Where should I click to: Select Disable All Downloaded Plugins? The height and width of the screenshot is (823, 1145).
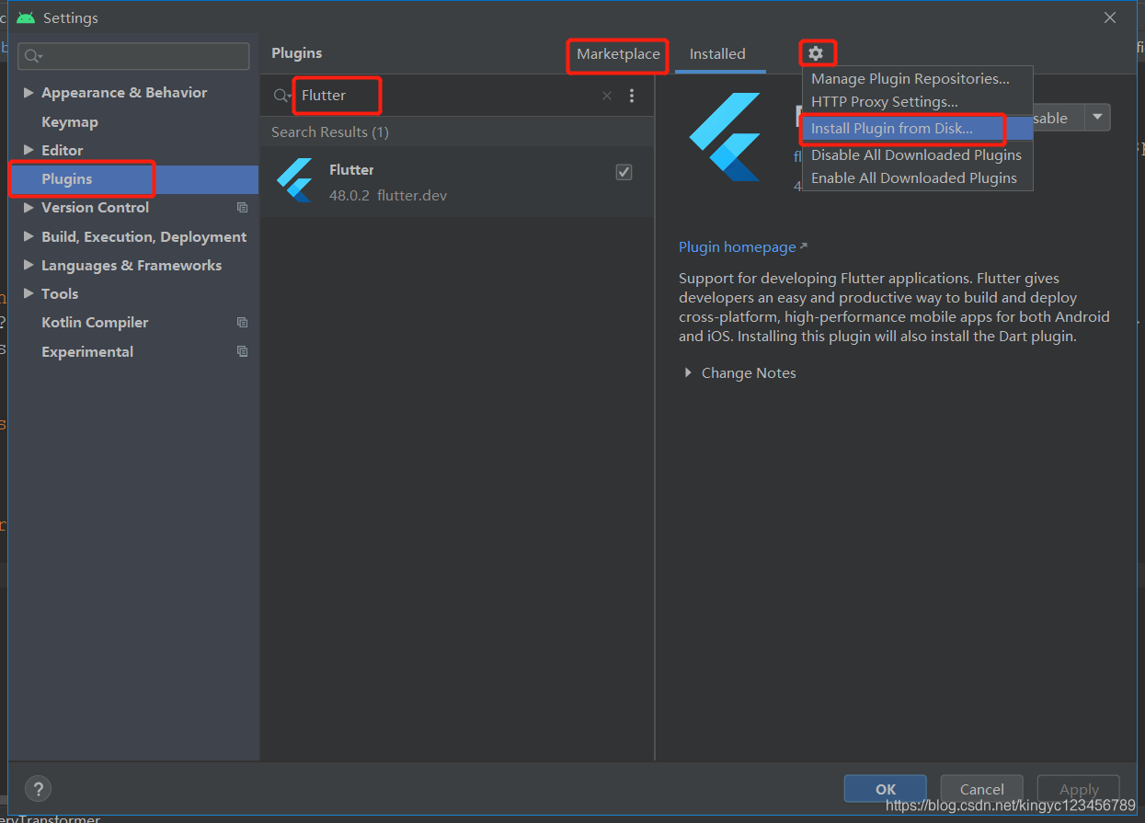917,154
